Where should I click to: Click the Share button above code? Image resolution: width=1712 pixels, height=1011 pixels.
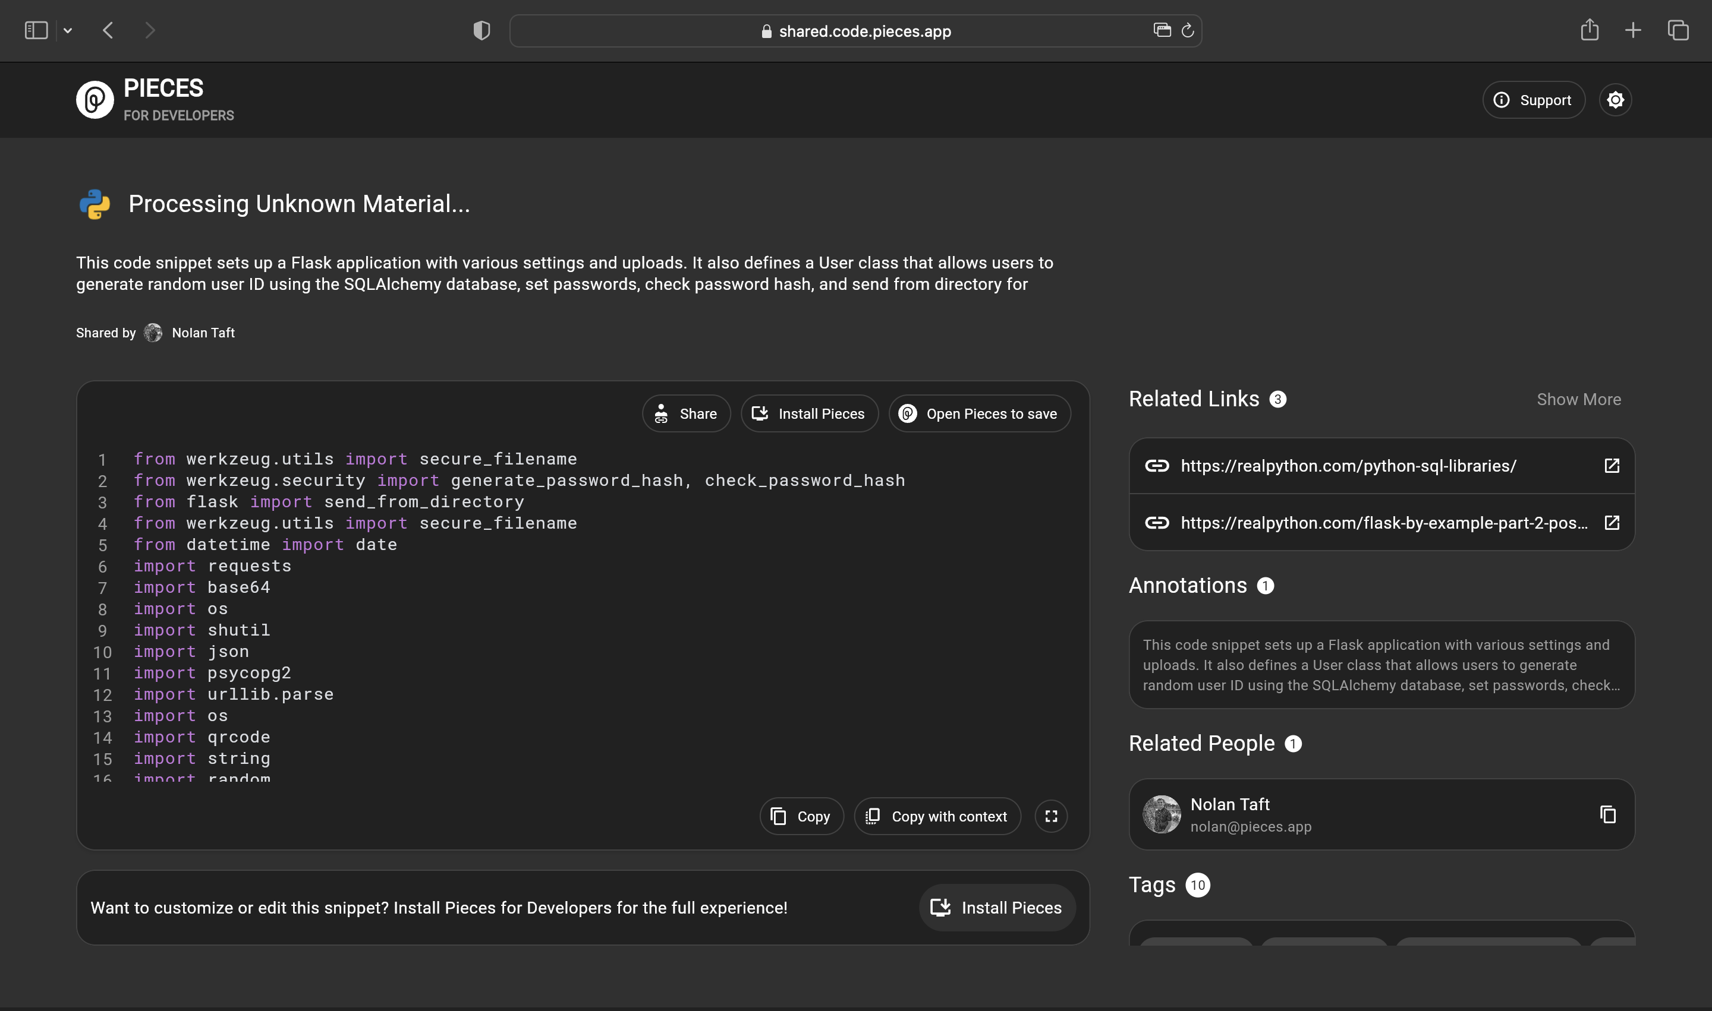(x=686, y=413)
